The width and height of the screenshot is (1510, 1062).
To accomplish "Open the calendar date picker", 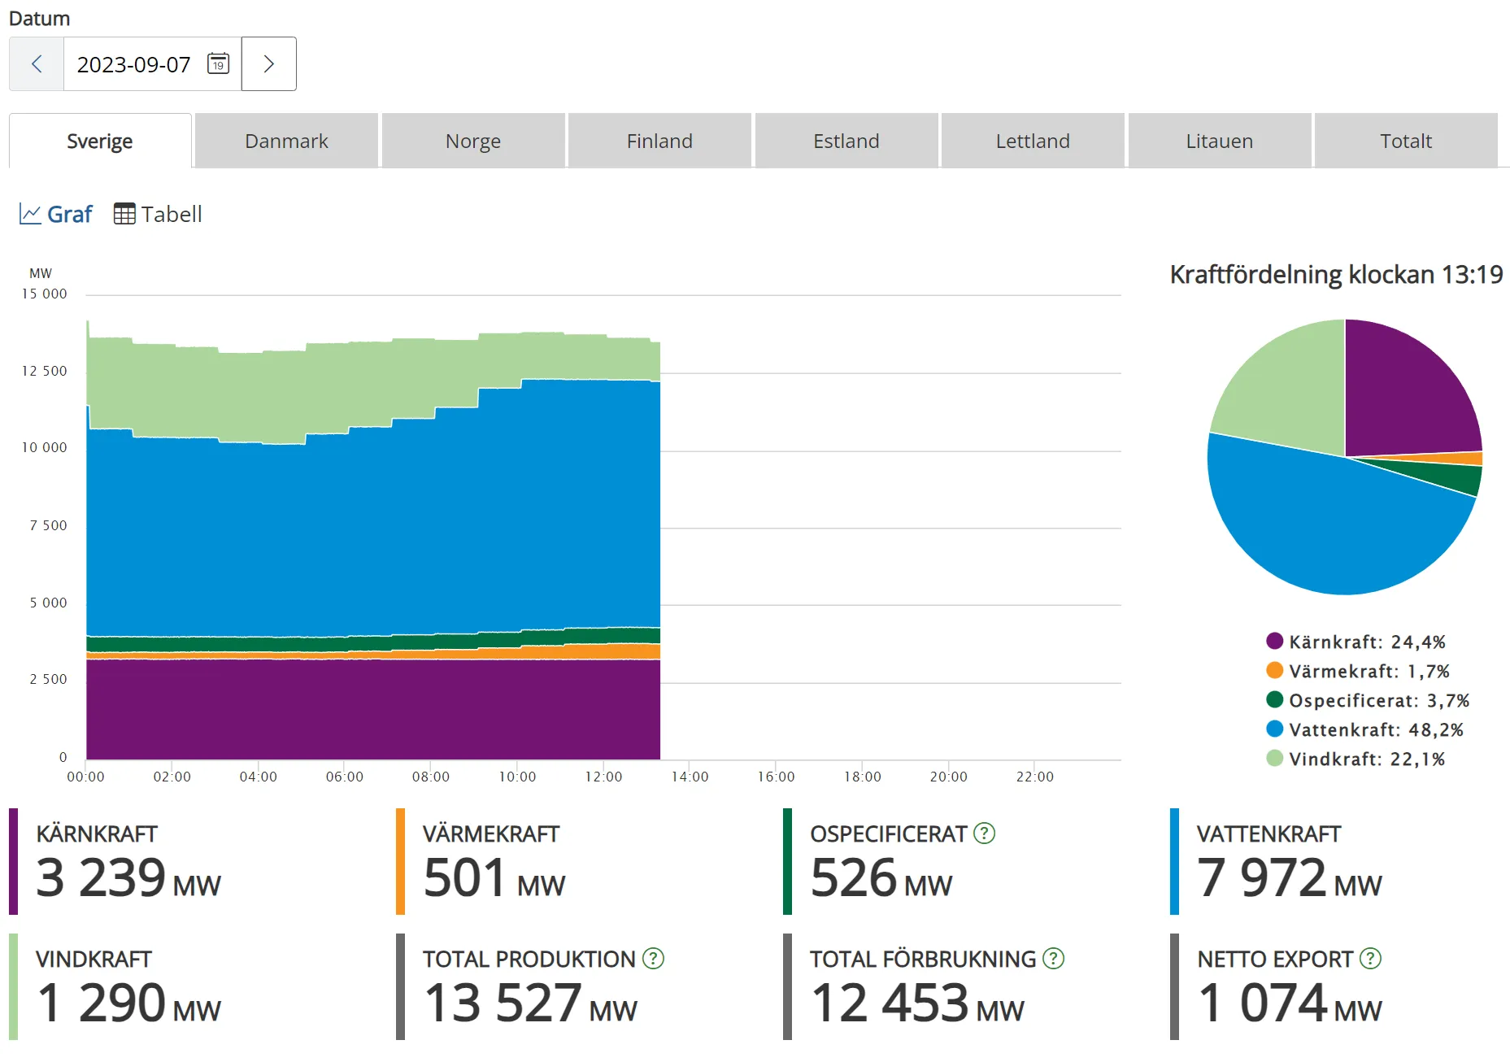I will (217, 63).
